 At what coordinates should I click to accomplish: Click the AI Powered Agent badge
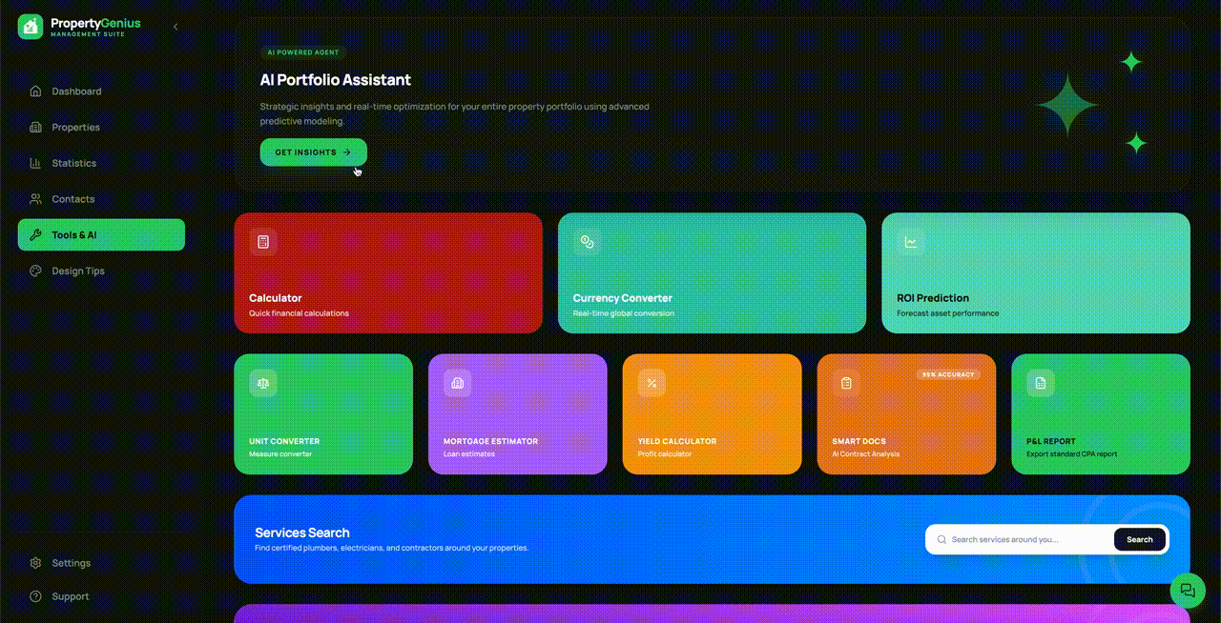303,53
